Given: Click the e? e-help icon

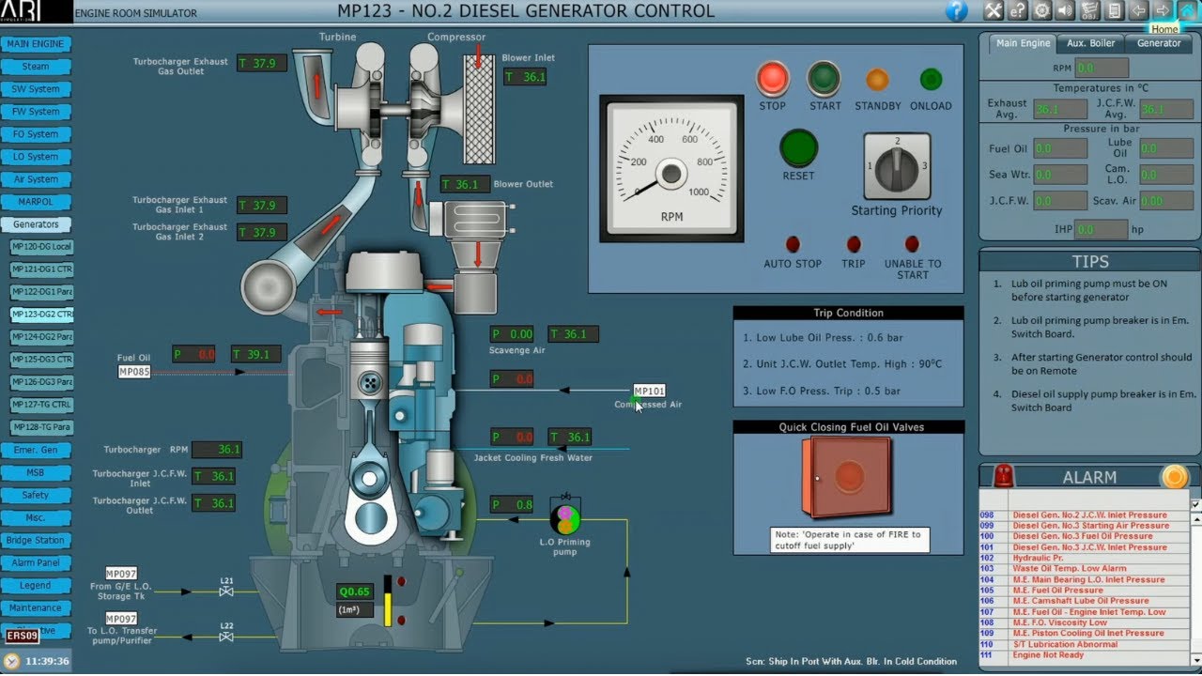Looking at the screenshot, I should (x=1017, y=11).
